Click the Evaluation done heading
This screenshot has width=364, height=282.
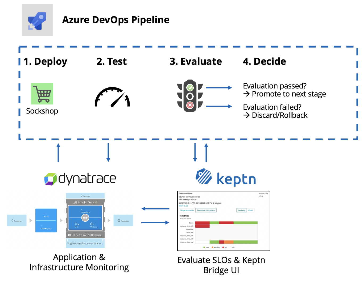(185, 194)
